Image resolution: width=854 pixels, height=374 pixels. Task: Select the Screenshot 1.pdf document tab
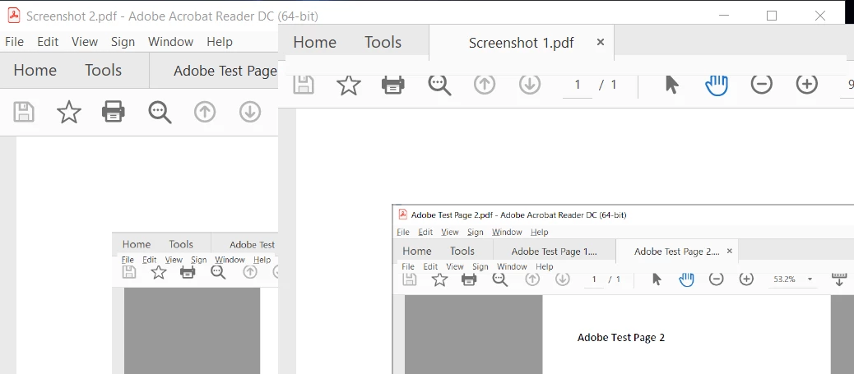[522, 43]
